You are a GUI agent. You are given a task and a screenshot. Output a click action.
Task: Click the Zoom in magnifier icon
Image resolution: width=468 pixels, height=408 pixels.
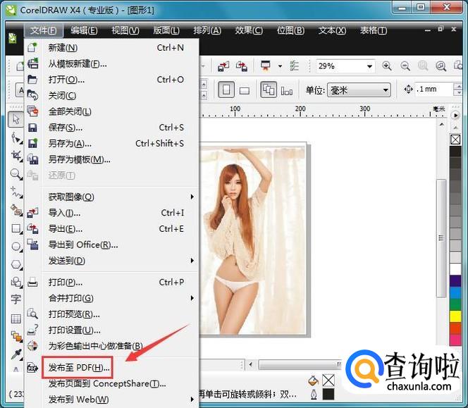387,66
